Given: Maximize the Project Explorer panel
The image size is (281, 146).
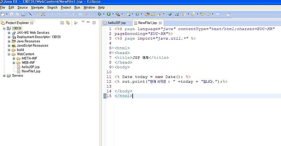Looking at the screenshot, I should [94, 23].
